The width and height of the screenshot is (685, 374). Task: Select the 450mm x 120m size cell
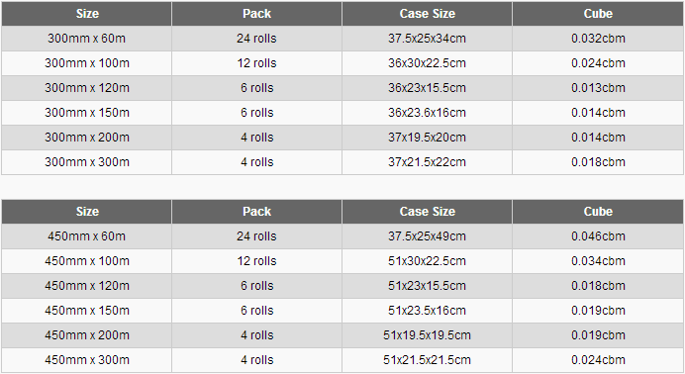coord(86,286)
